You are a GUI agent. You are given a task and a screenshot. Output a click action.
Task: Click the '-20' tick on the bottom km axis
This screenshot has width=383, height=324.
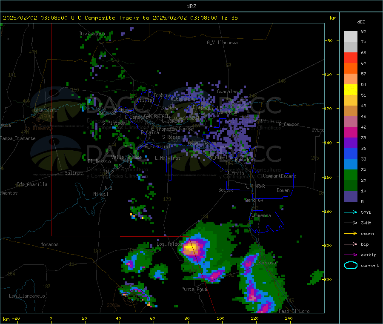coord(16,318)
